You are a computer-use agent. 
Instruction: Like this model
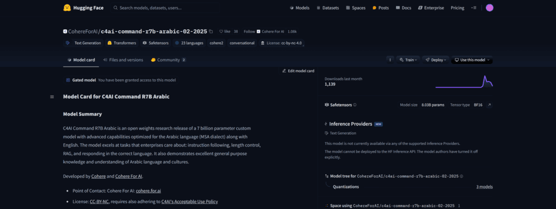(x=225, y=31)
